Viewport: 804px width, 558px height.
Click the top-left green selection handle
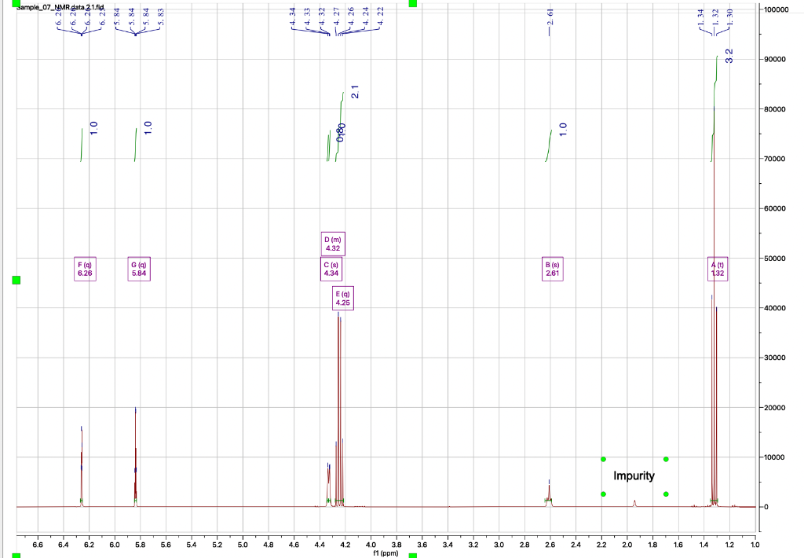pos(17,4)
